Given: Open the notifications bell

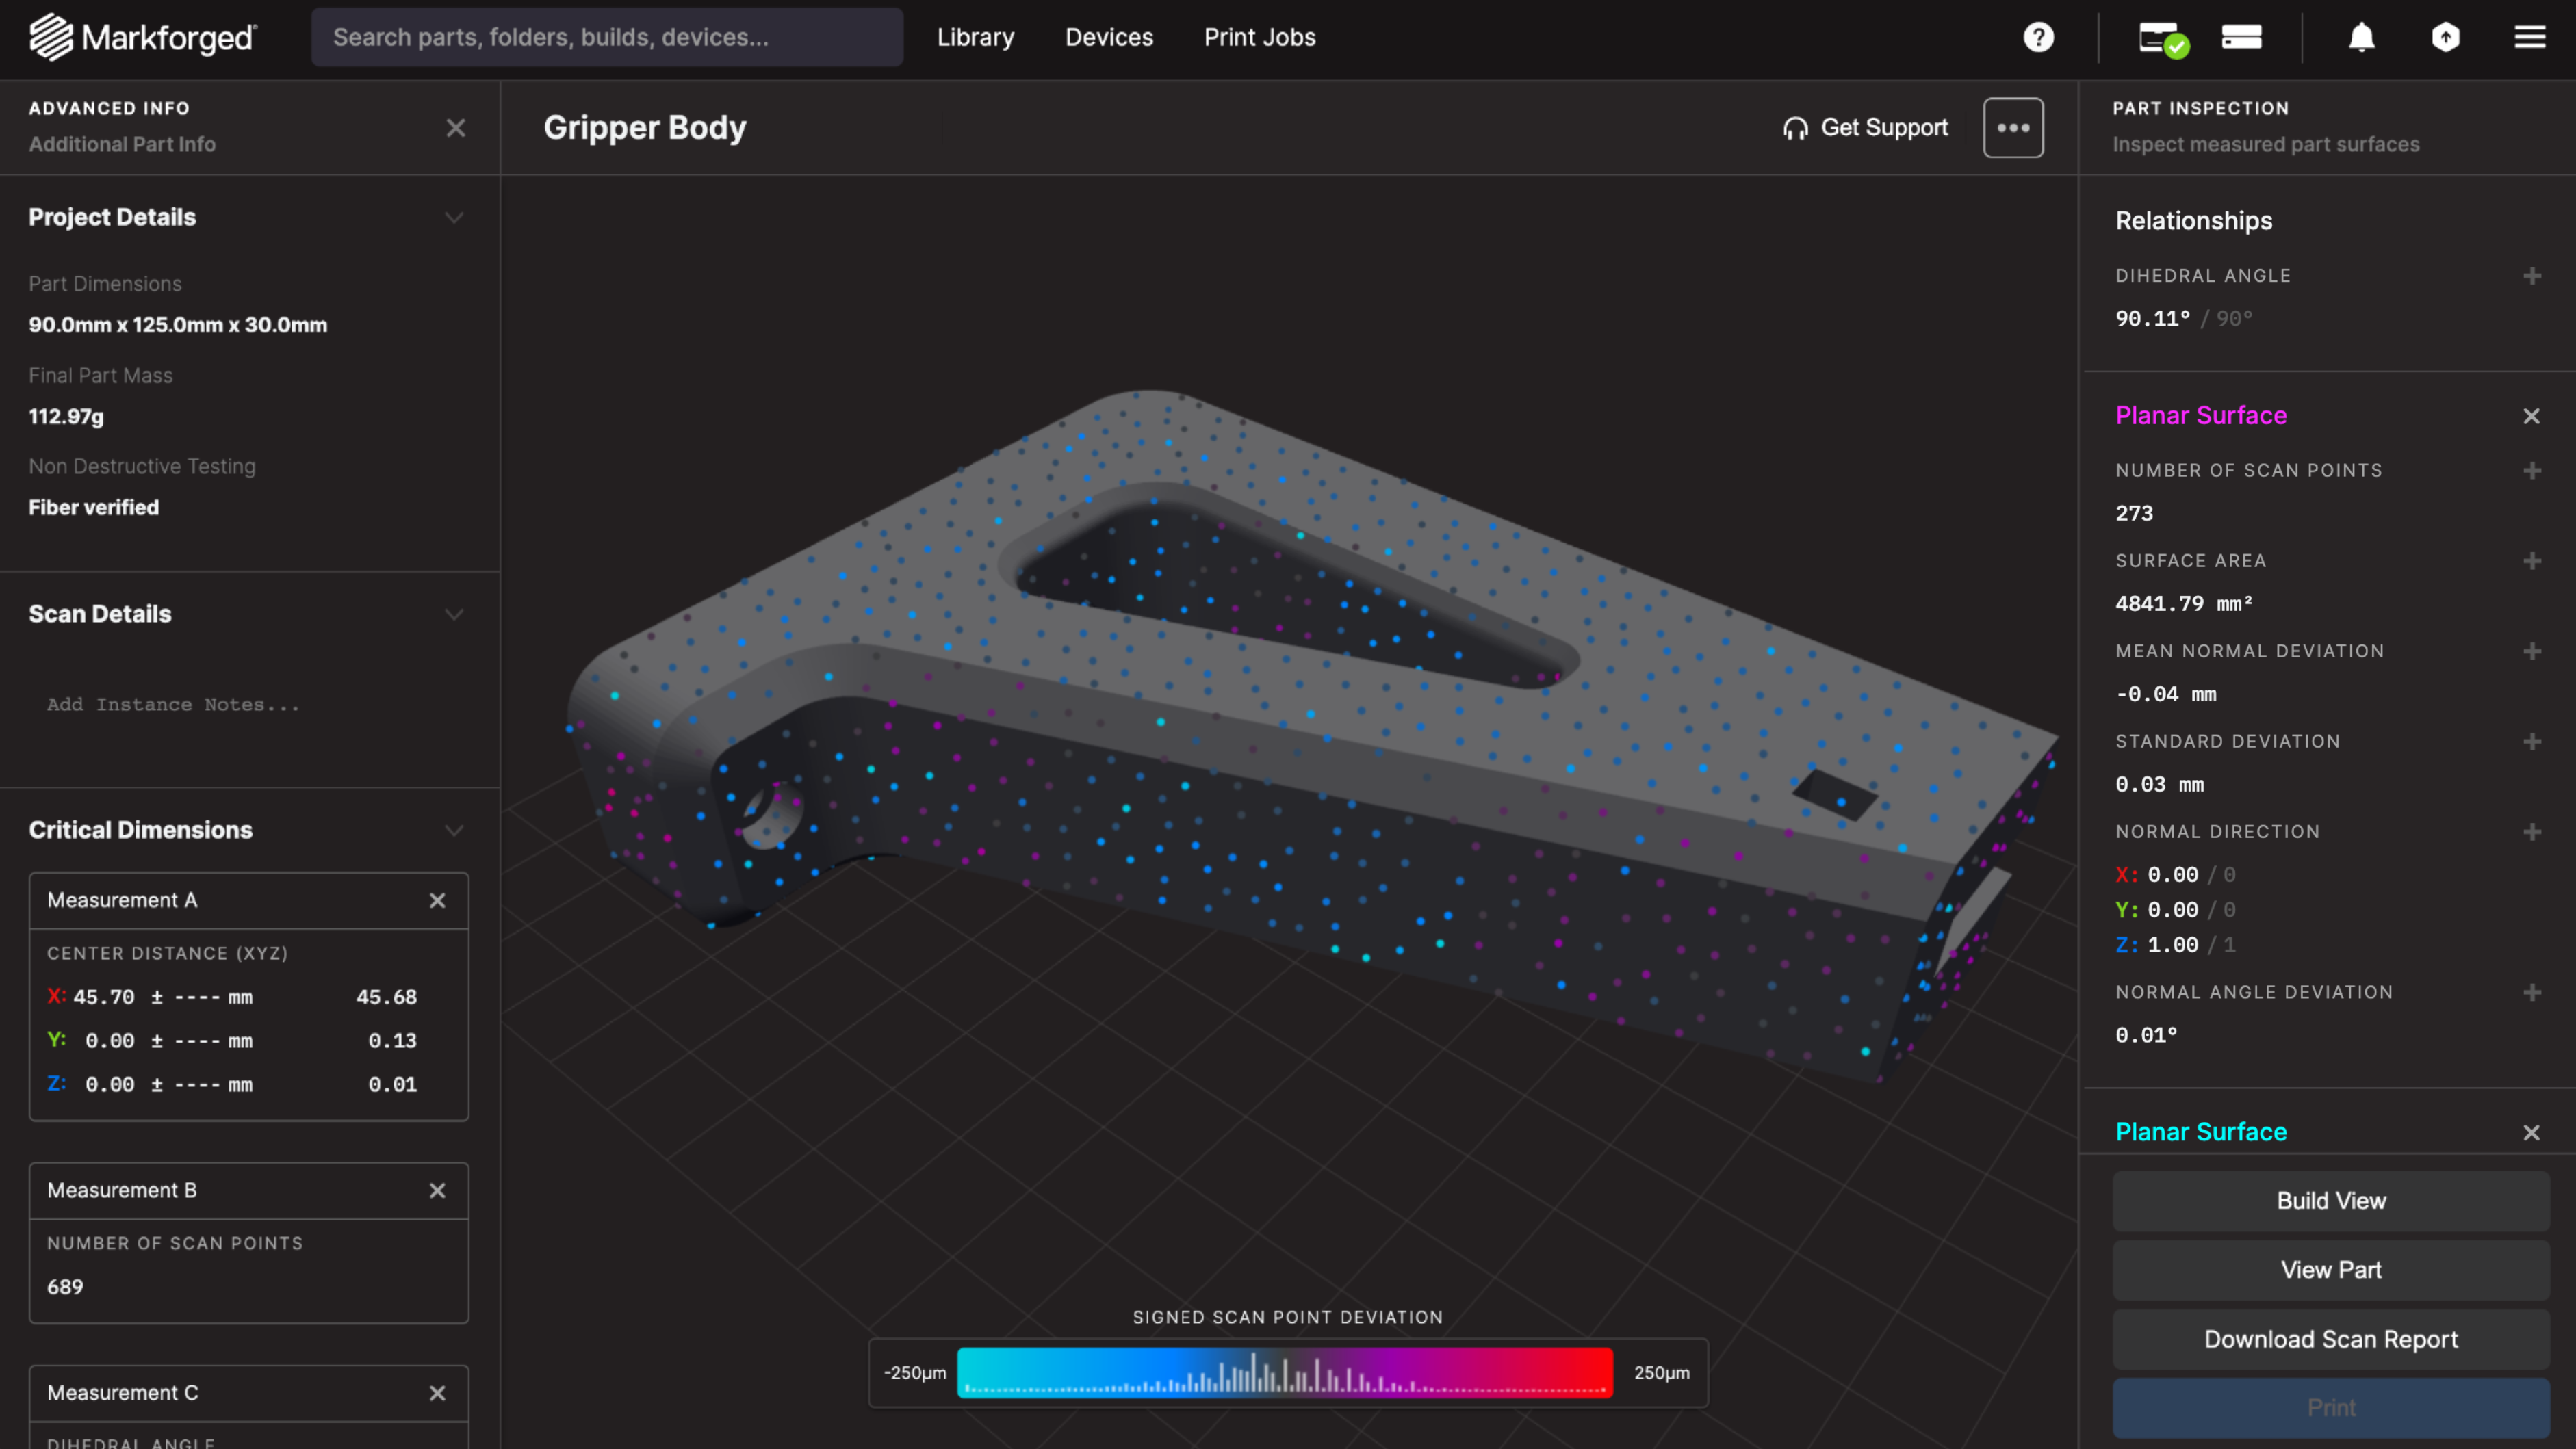Looking at the screenshot, I should 2361,37.
